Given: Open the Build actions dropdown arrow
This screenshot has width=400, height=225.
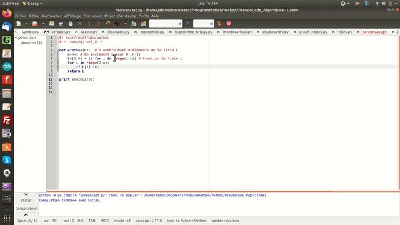Looking at the screenshot, I should (126, 24).
